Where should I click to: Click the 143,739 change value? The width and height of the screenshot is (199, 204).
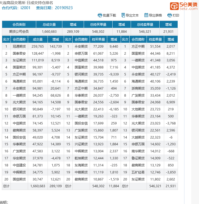(x=56, y=47)
